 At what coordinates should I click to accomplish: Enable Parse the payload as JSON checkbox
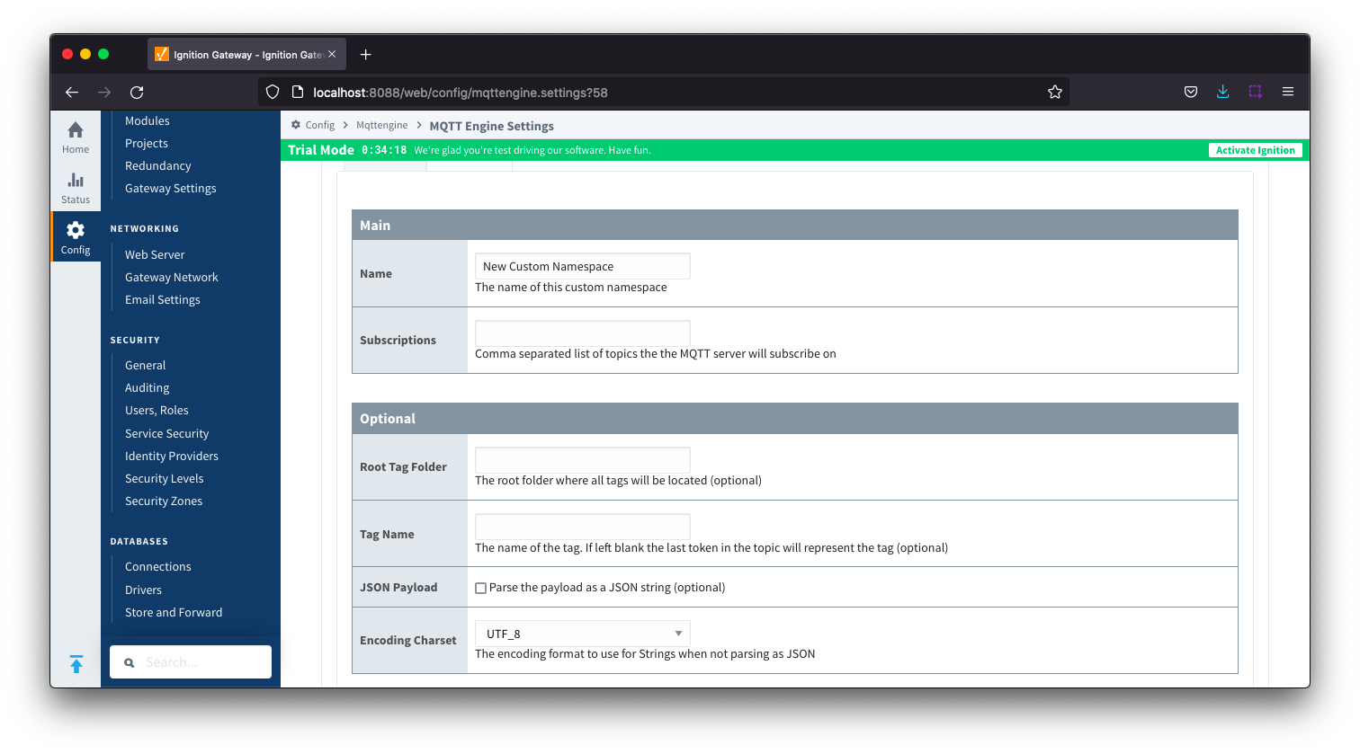[x=480, y=588]
